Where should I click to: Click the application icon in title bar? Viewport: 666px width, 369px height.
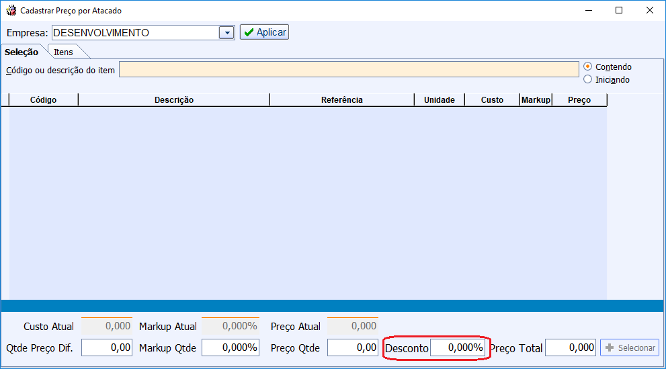click(11, 11)
